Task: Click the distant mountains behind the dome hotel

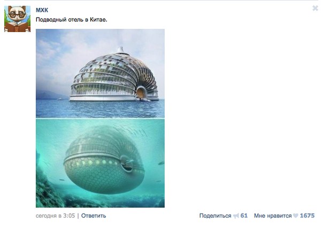Action: [47, 95]
